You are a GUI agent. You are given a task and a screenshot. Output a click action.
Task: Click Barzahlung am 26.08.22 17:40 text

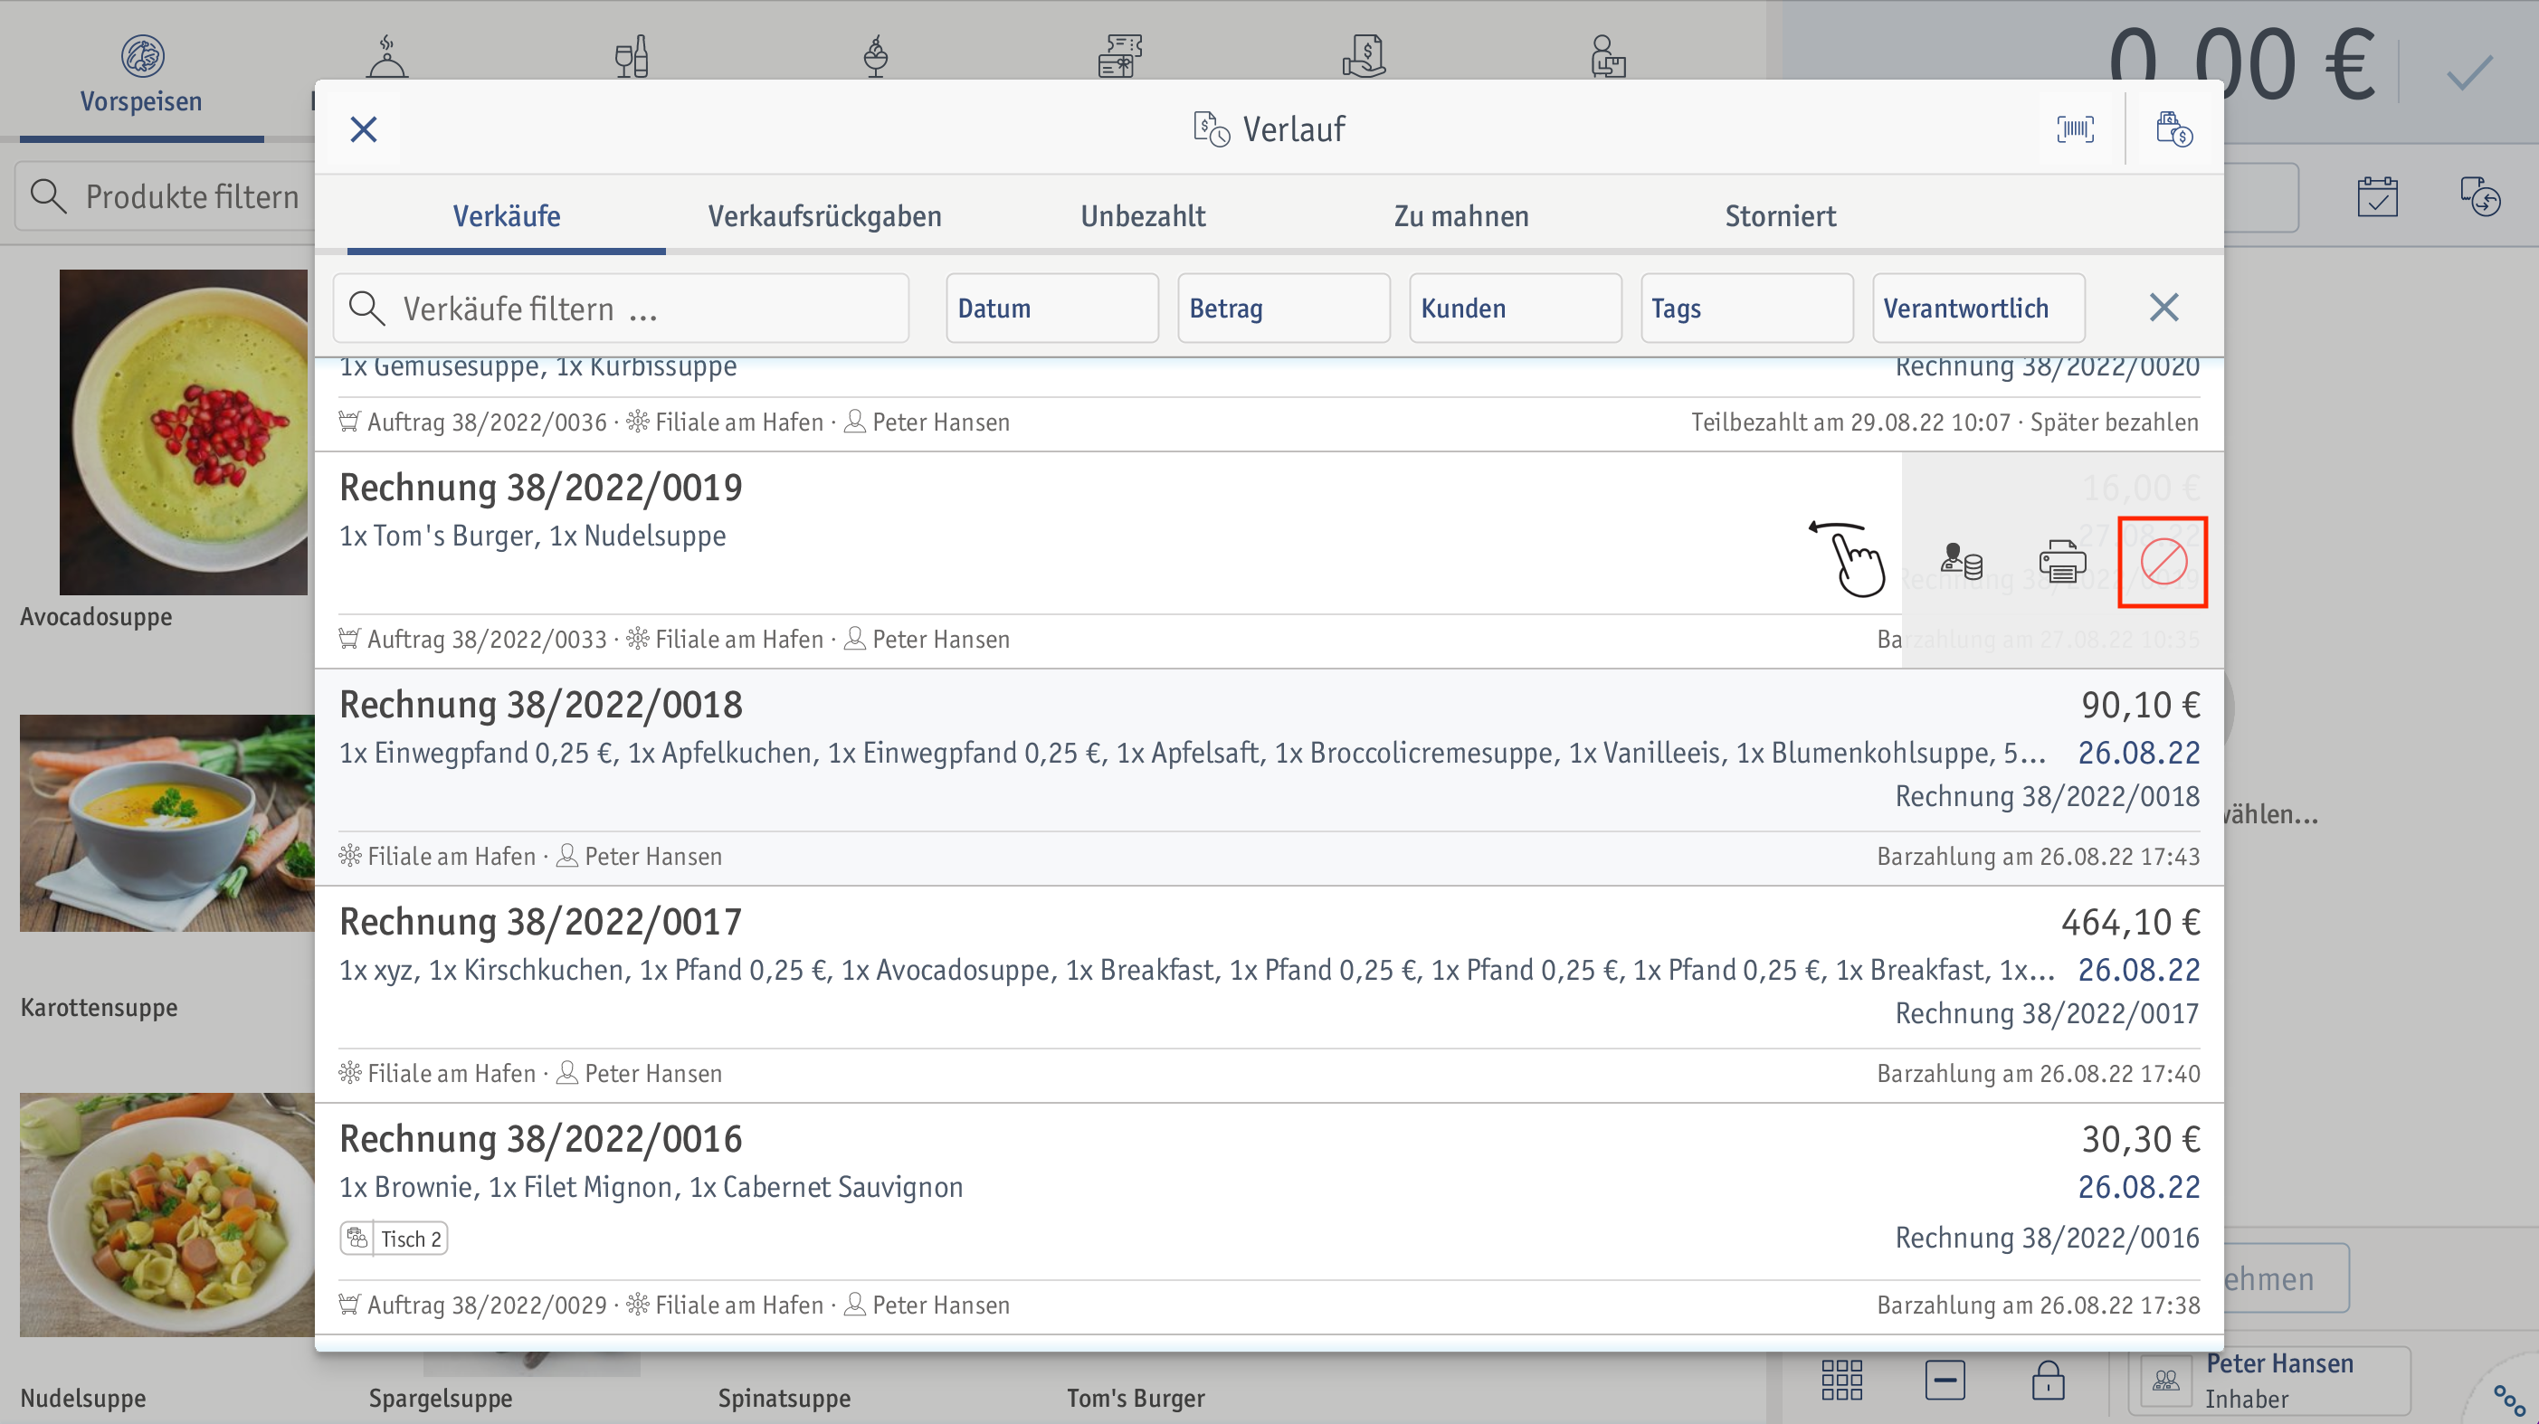point(2039,1073)
